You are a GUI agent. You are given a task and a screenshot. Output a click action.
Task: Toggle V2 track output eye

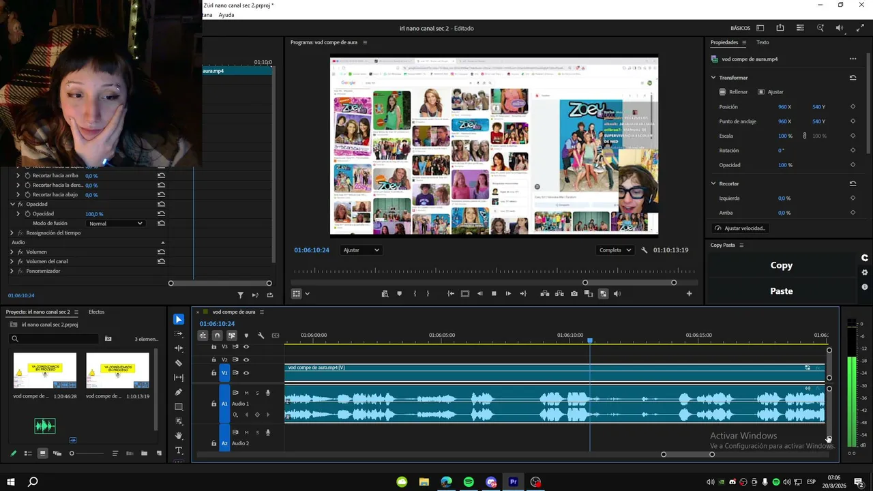click(x=246, y=359)
